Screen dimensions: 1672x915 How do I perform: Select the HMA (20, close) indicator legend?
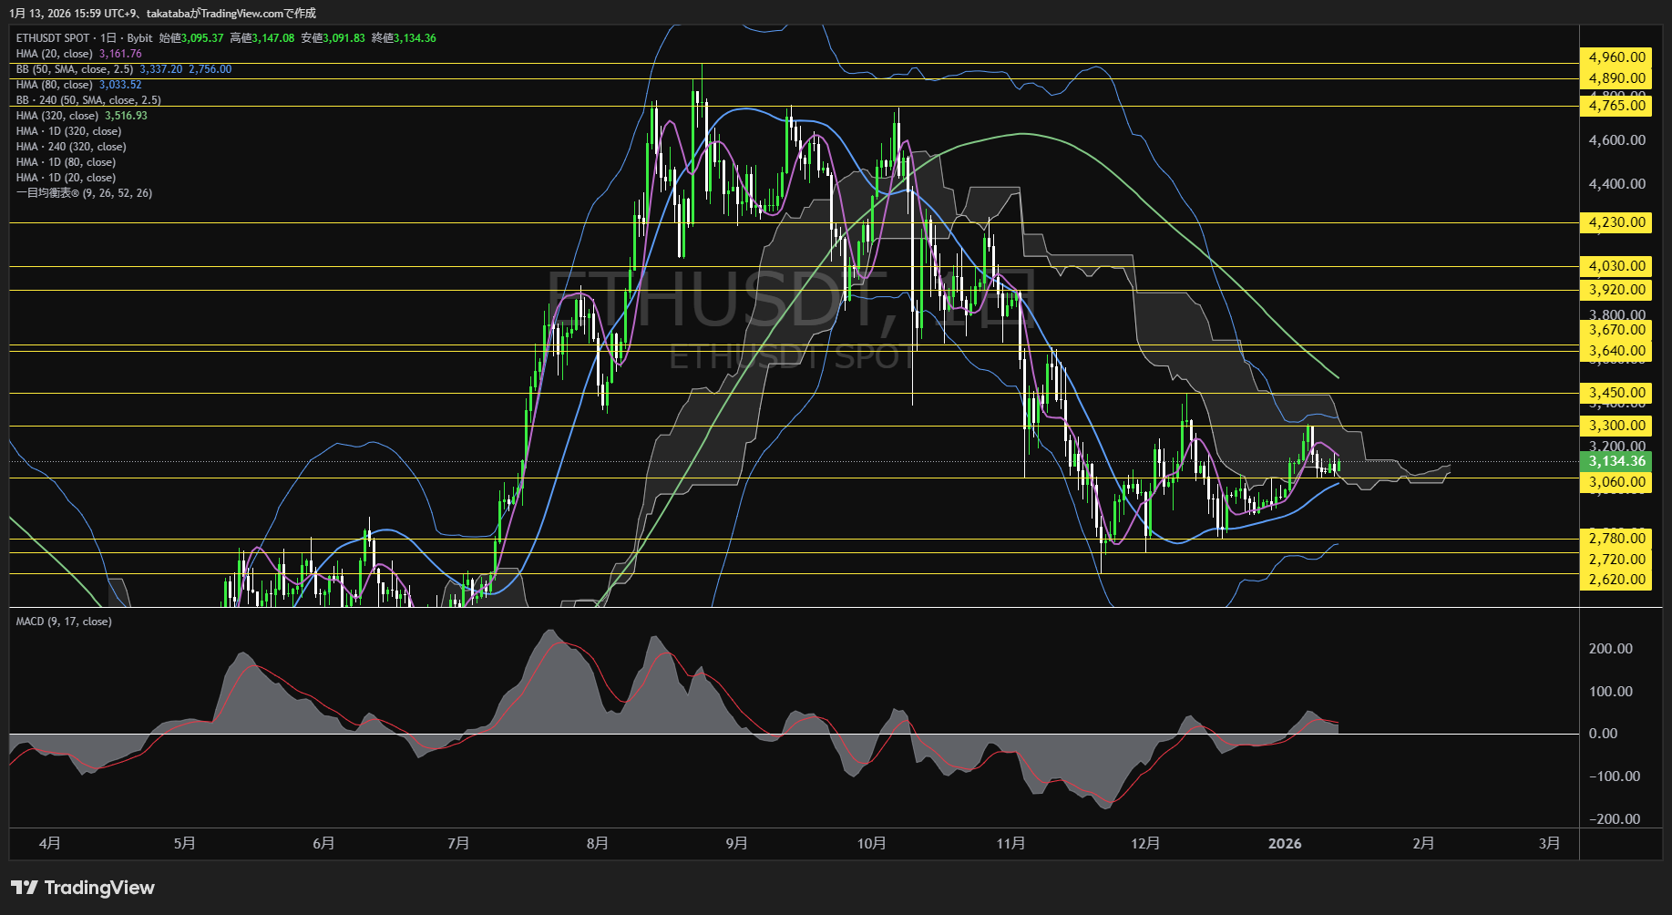[x=55, y=54]
